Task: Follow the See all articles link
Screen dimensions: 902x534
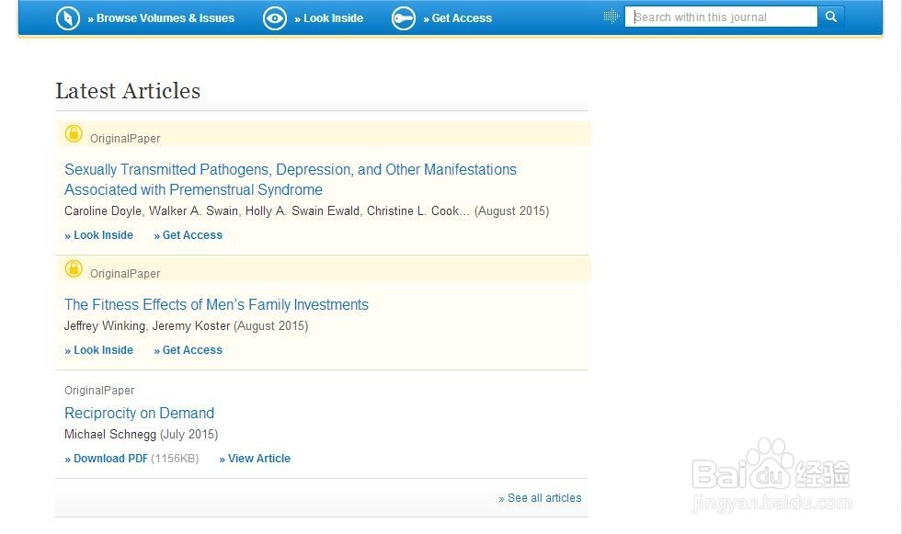Action: [x=541, y=498]
